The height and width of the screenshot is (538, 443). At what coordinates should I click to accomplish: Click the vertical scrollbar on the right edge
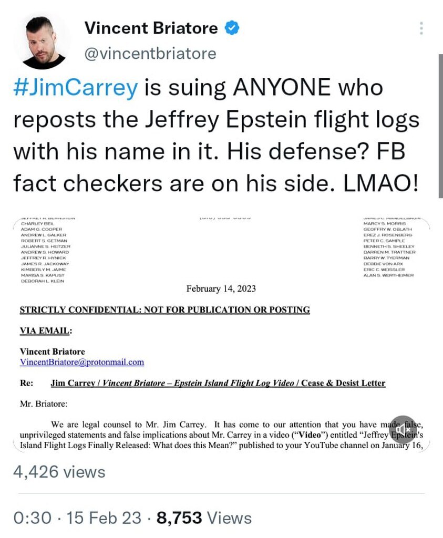(x=440, y=126)
